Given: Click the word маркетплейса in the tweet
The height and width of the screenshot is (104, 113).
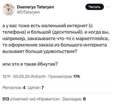Looking at the screenshot, I should point(92,39).
